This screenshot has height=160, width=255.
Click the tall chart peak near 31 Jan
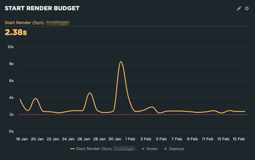[x=121, y=61]
